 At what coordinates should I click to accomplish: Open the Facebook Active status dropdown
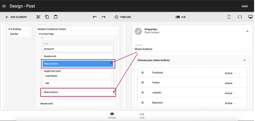pyautogui.click(x=230, y=73)
